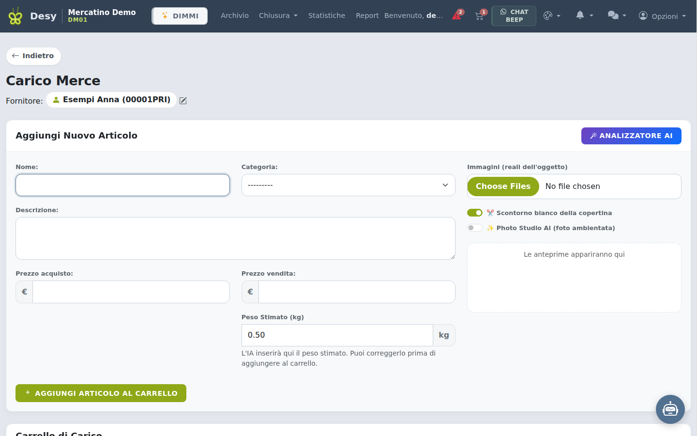Screen dimensions: 697x436
Task: Open the Opzioni user dropdown
Action: click(662, 16)
